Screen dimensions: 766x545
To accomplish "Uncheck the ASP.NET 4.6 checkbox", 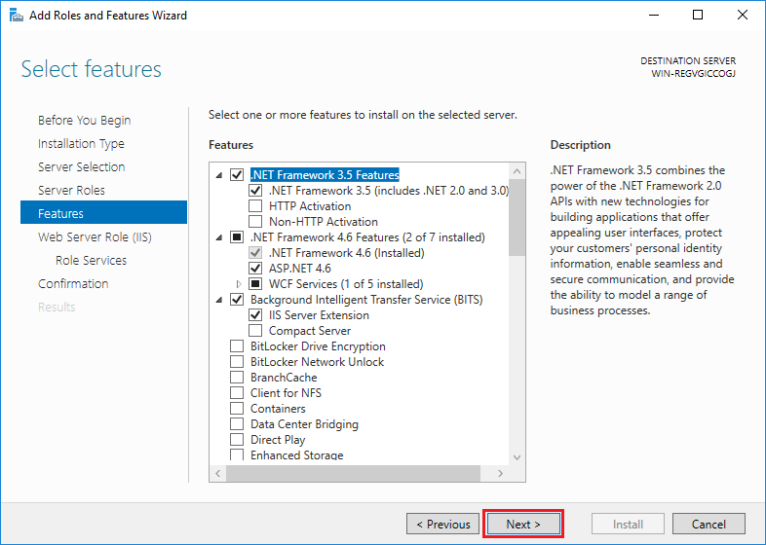I will 255,269.
